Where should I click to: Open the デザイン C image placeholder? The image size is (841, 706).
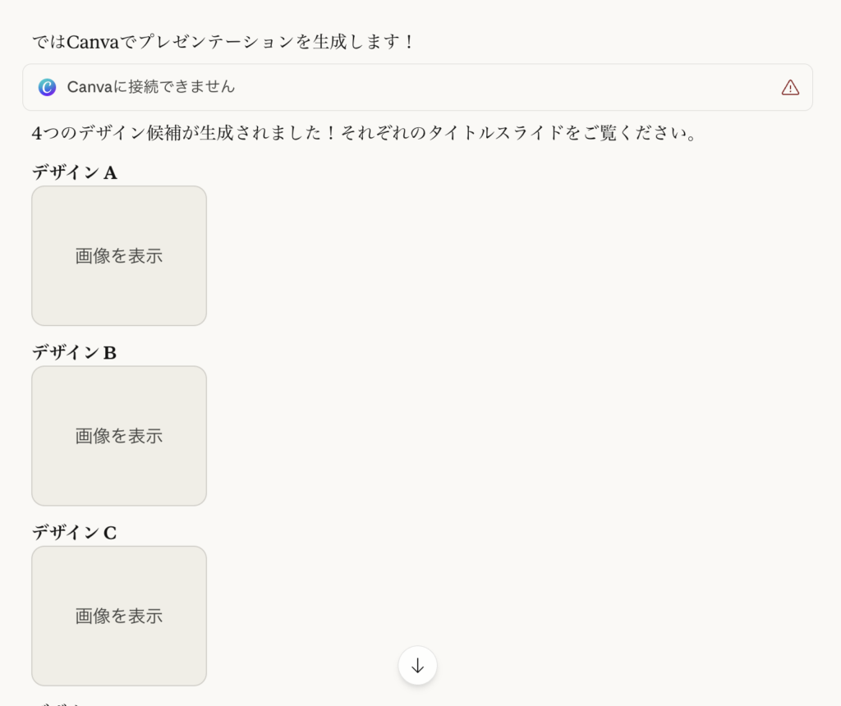(x=119, y=616)
